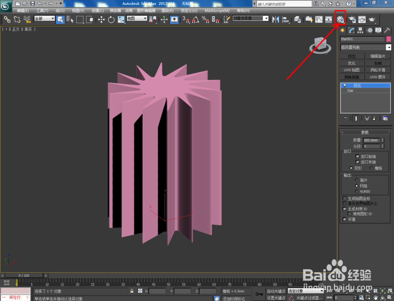Open the 帮助(H) menu

tap(243, 11)
